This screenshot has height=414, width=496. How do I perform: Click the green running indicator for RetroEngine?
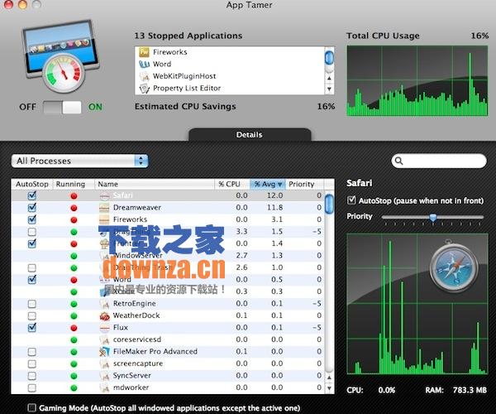pos(74,304)
